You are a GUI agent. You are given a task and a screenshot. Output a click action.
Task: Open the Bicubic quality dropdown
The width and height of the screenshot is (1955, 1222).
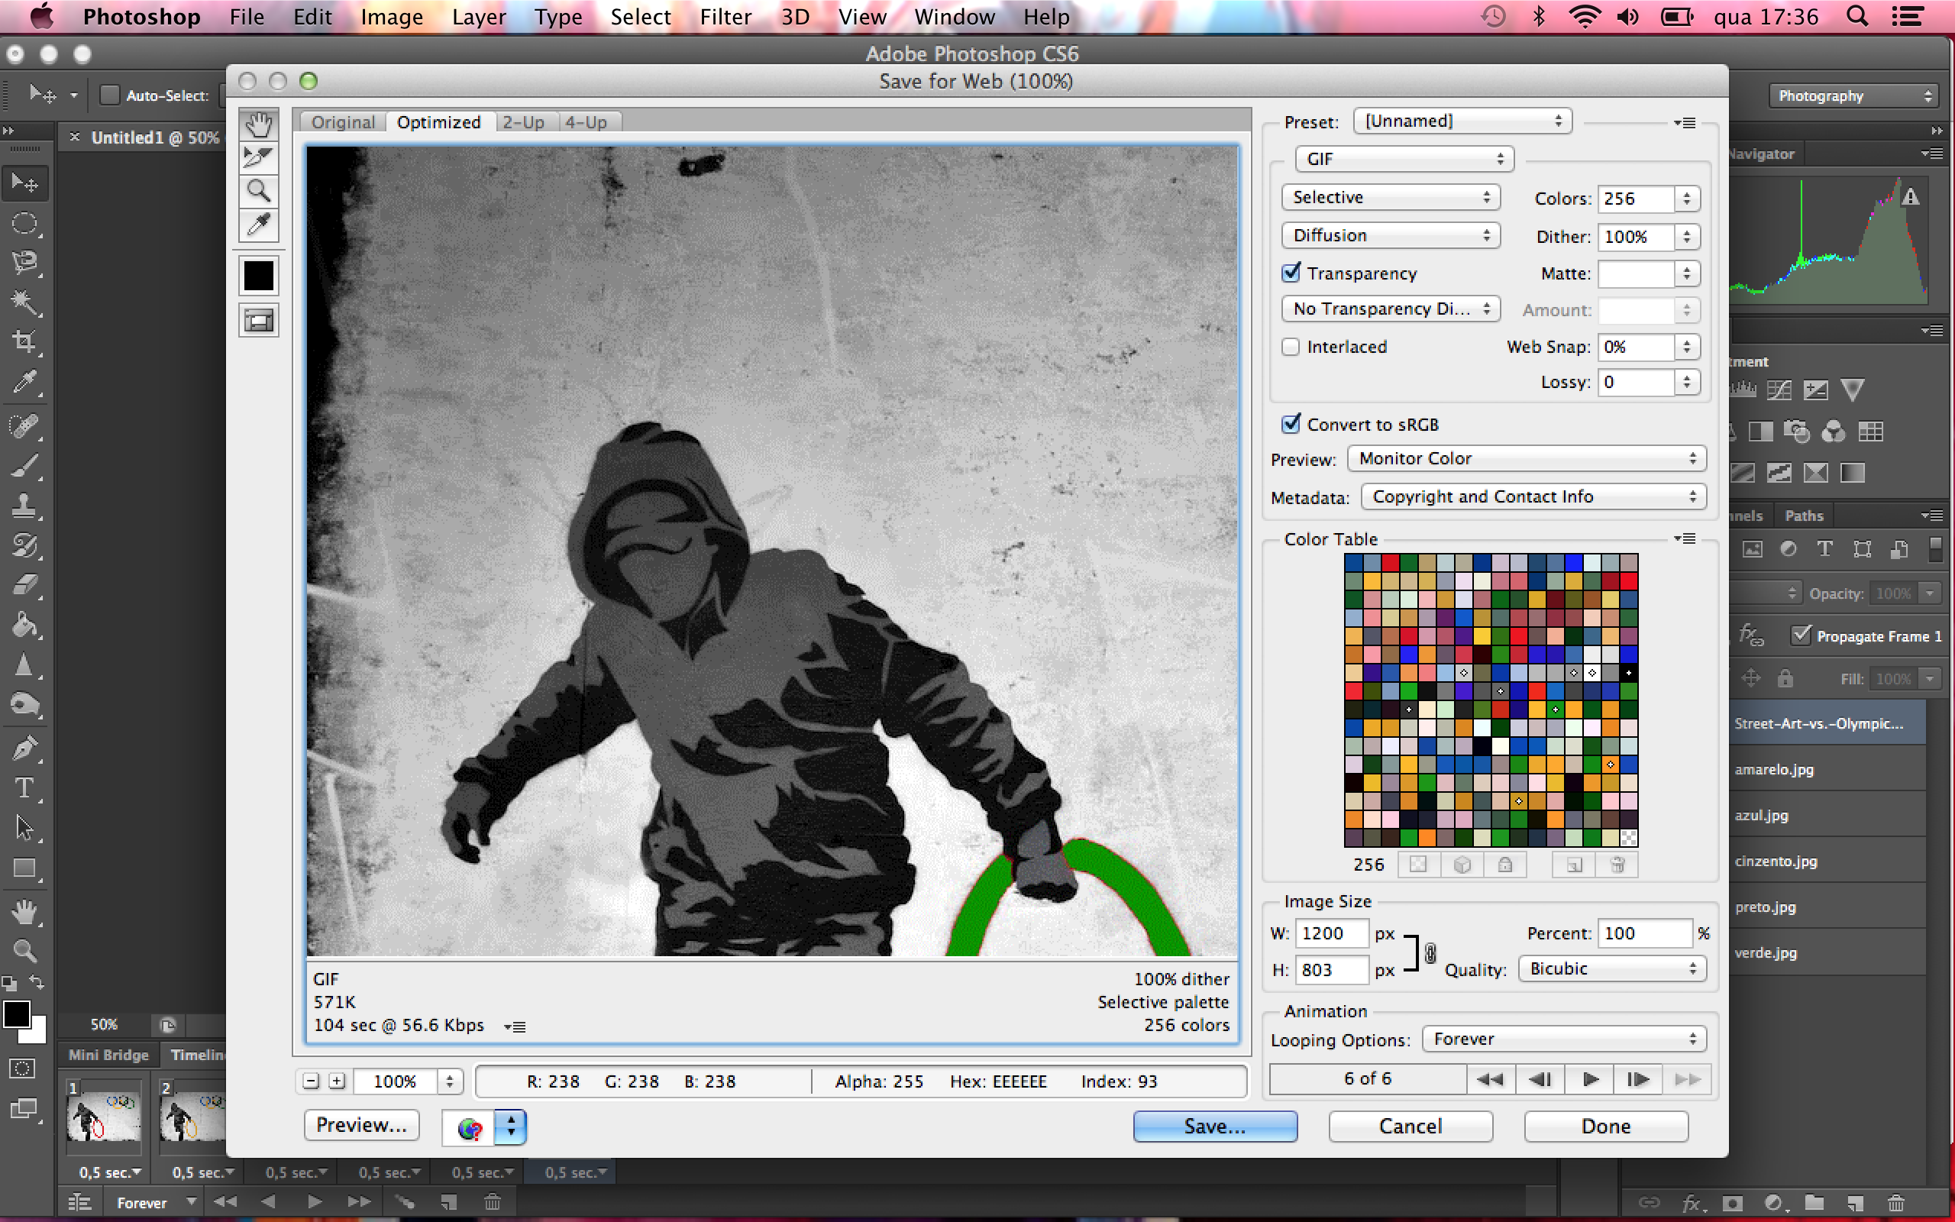pos(1612,968)
